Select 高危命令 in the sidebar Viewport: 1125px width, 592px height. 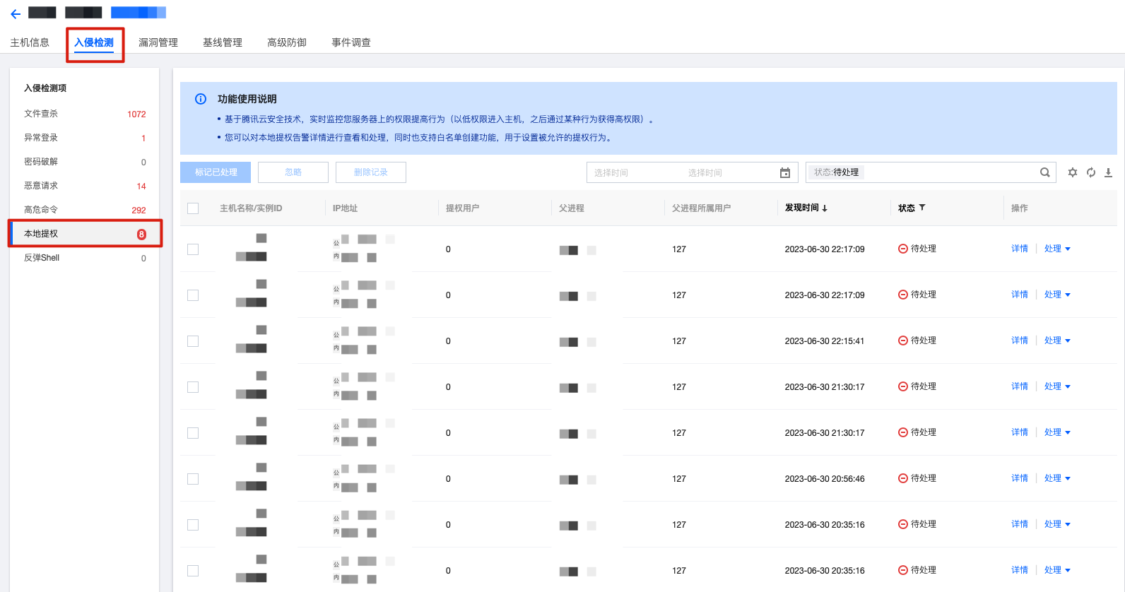[x=41, y=210]
